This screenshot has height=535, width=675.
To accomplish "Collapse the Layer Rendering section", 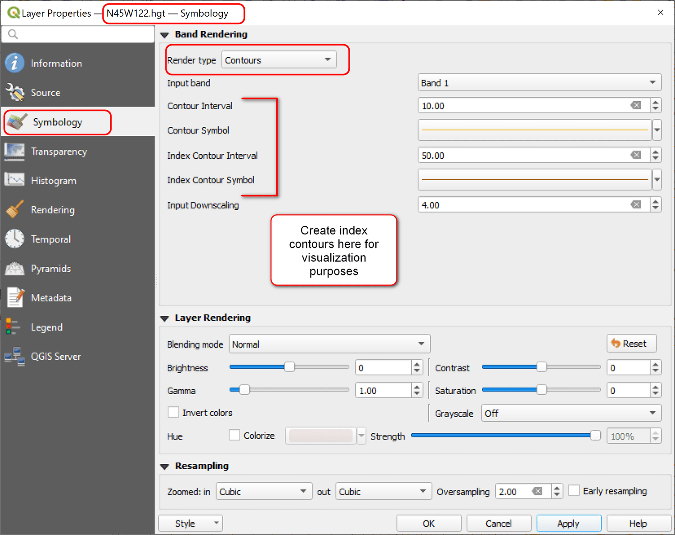I will pyautogui.click(x=164, y=318).
